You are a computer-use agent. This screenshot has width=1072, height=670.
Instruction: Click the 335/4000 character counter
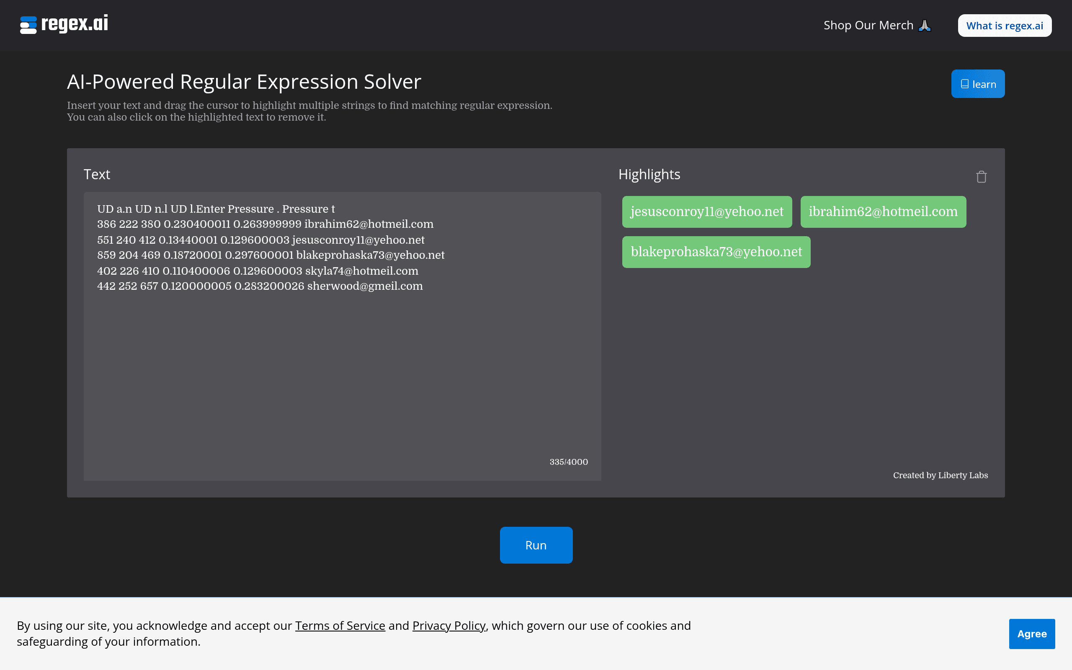pyautogui.click(x=568, y=462)
